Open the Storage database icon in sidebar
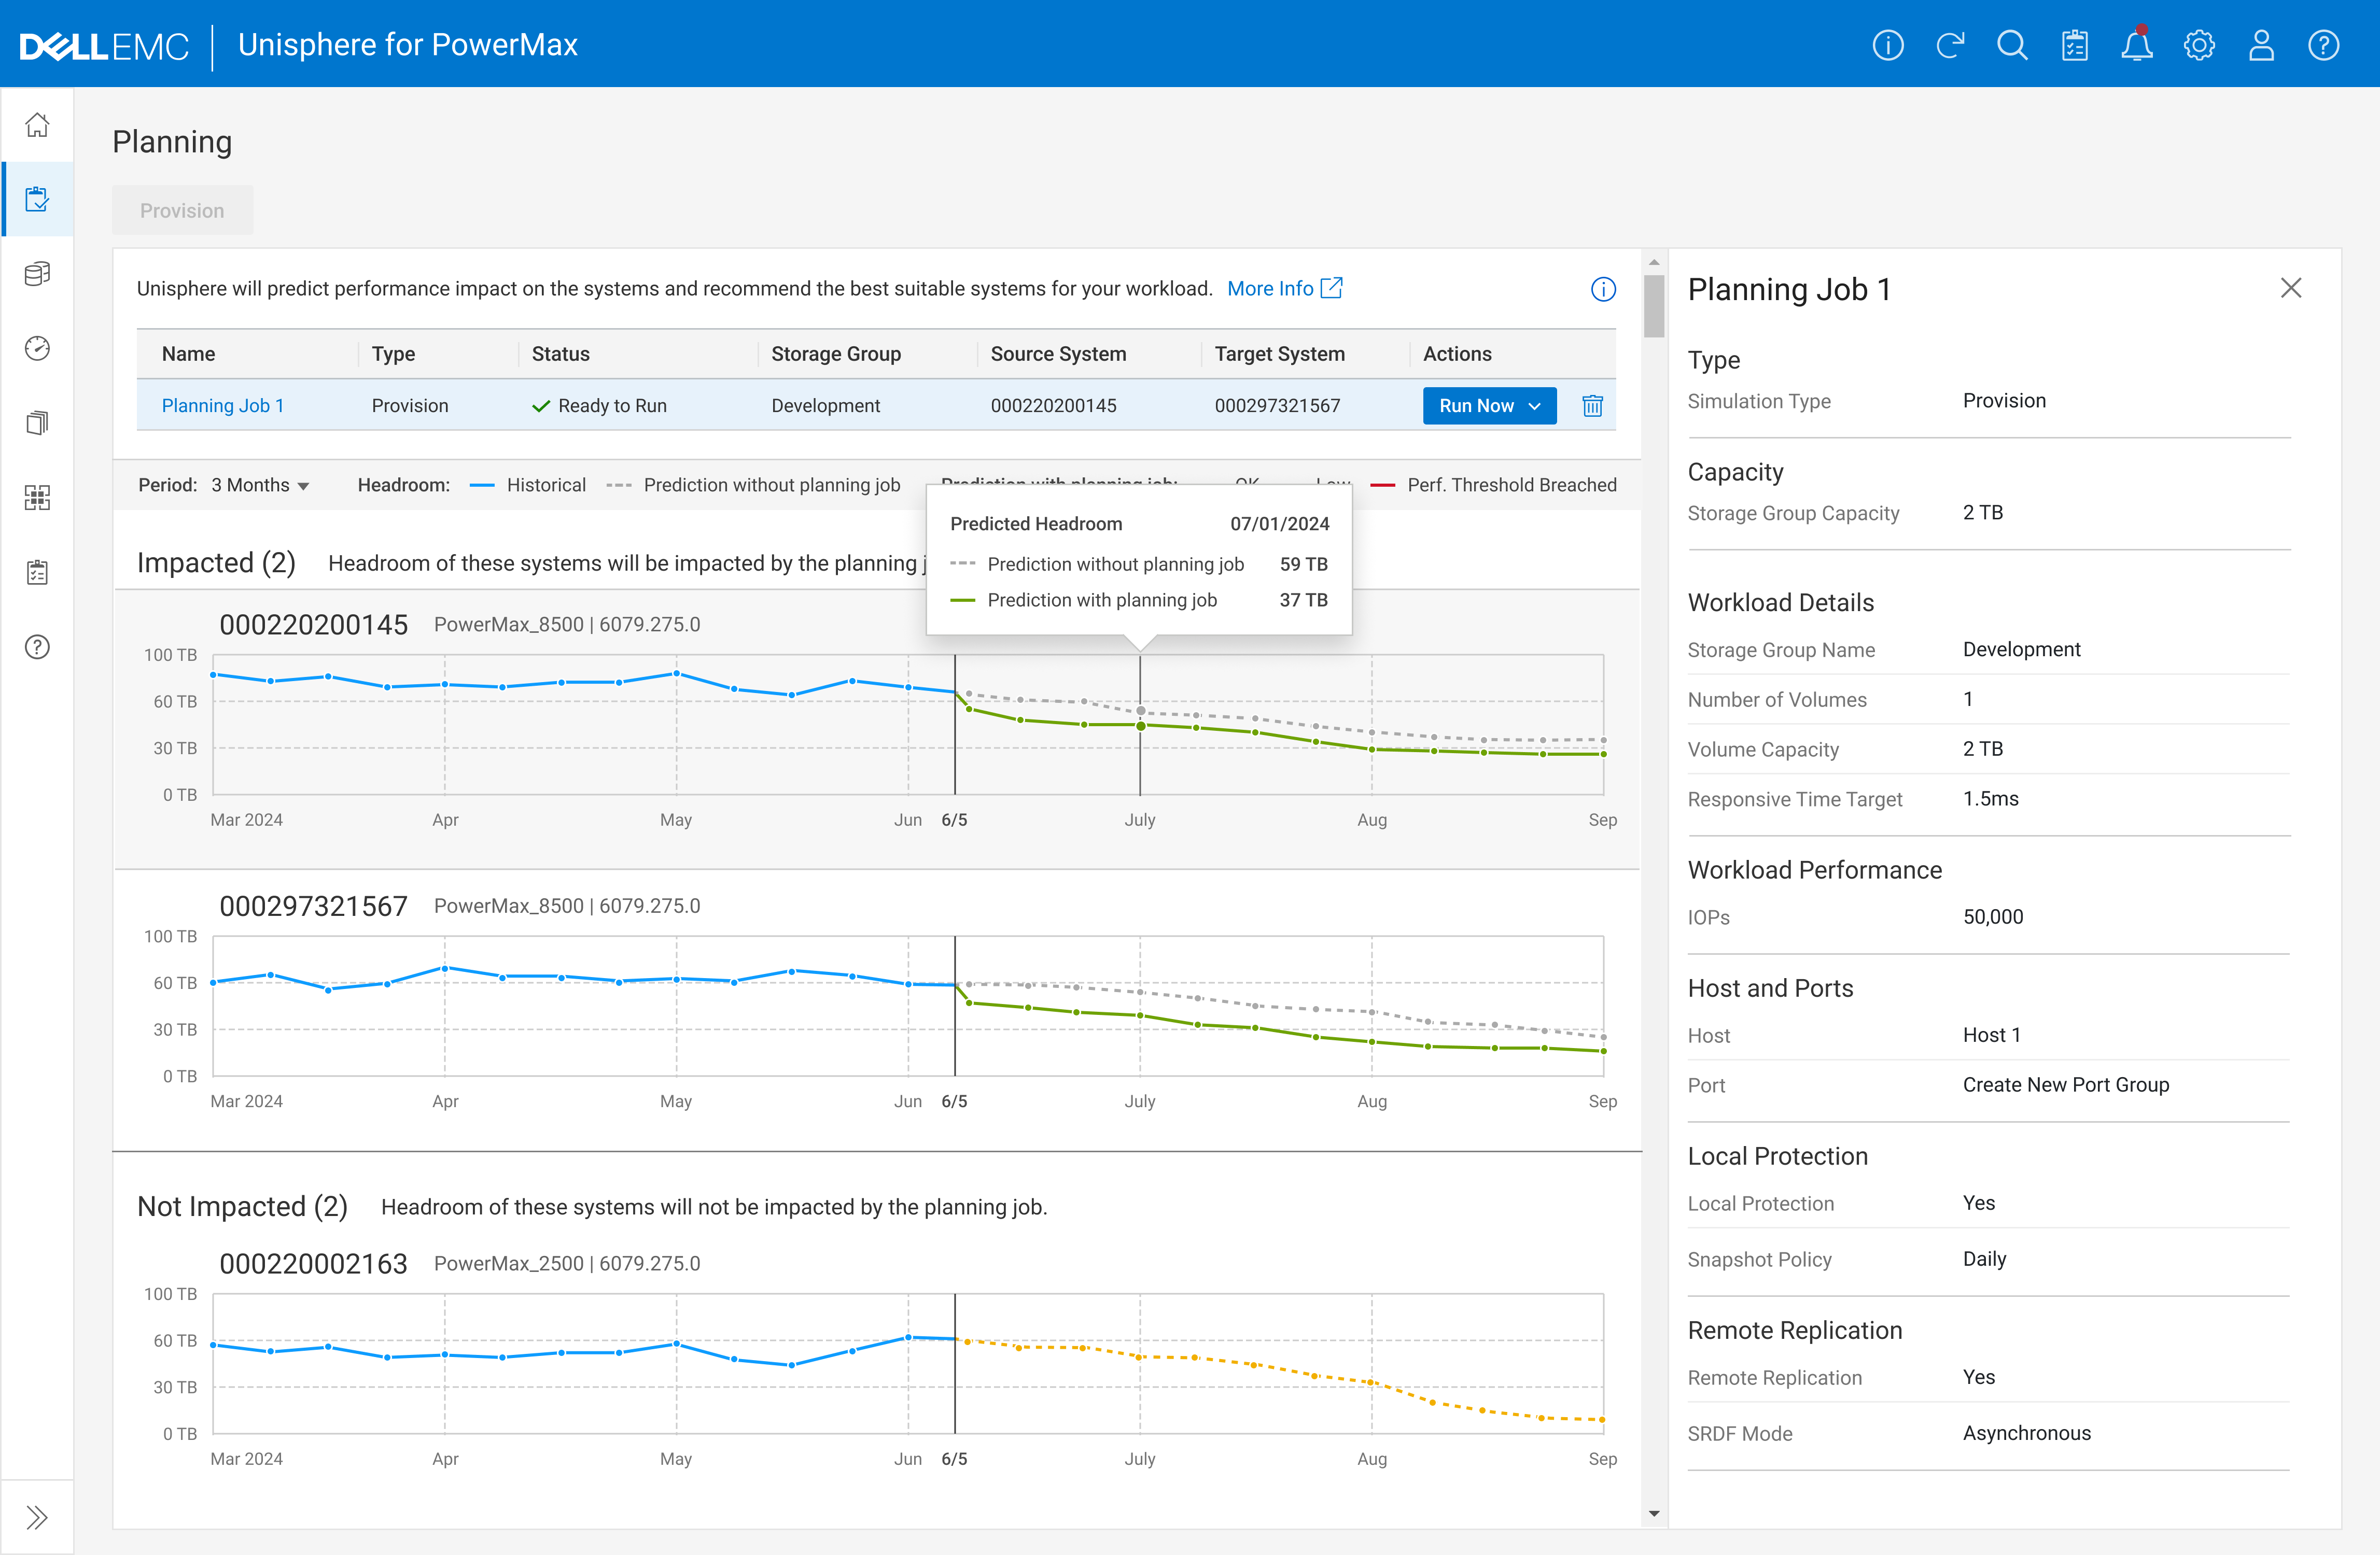2380x1555 pixels. (37, 274)
